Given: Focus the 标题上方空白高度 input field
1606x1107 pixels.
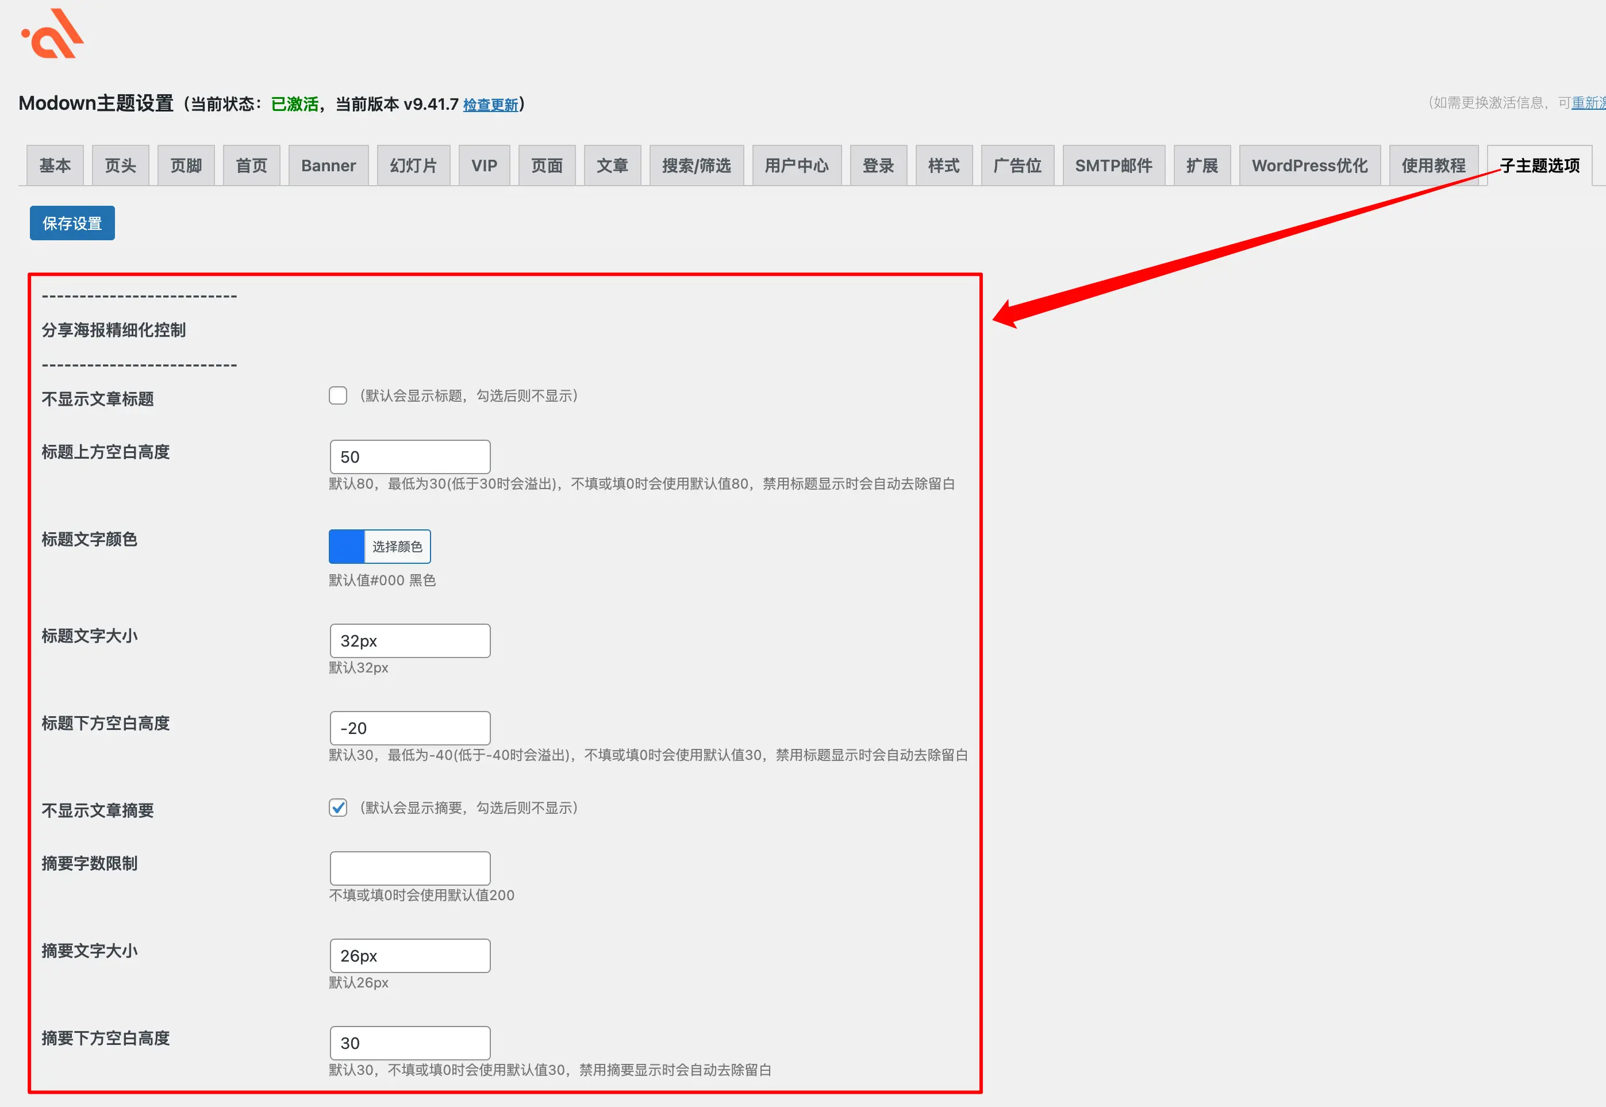Looking at the screenshot, I should (410, 457).
